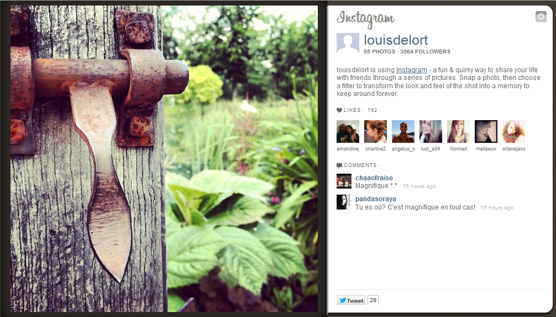556x317 pixels.
Task: Open the louisdelort username heading
Action: (x=396, y=40)
